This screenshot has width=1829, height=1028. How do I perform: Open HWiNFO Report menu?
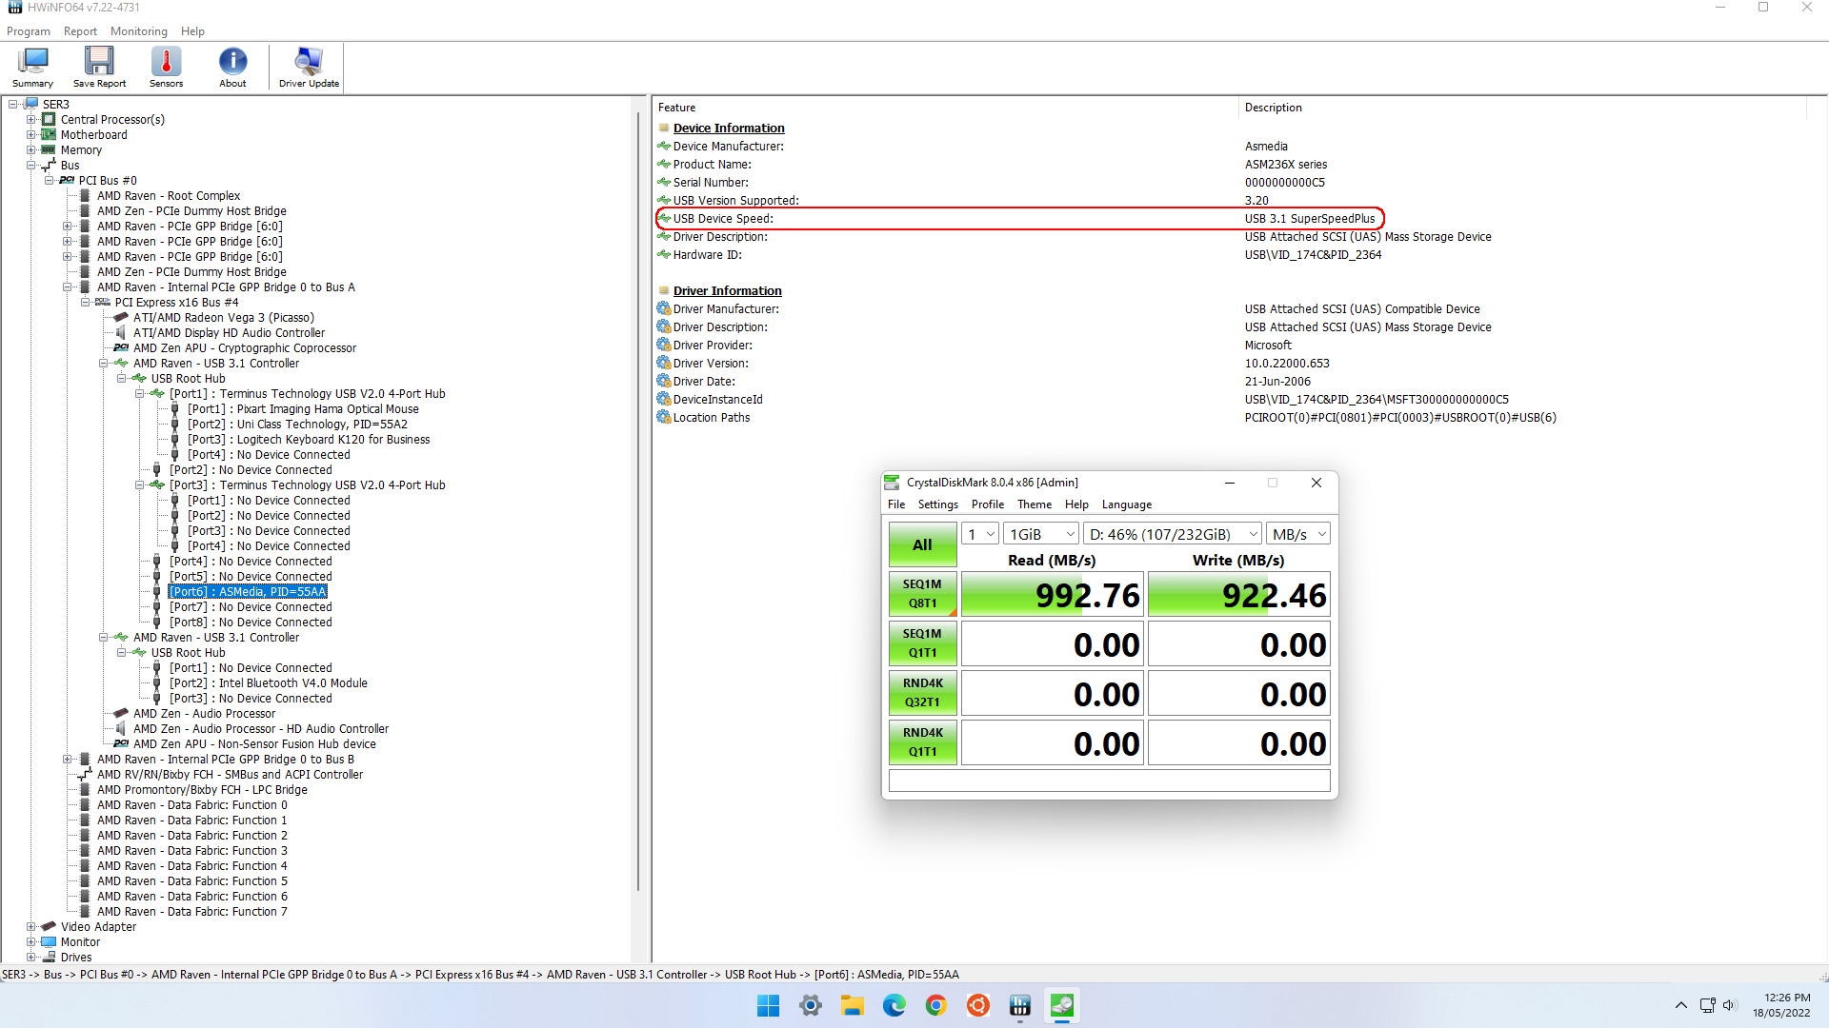[x=80, y=31]
